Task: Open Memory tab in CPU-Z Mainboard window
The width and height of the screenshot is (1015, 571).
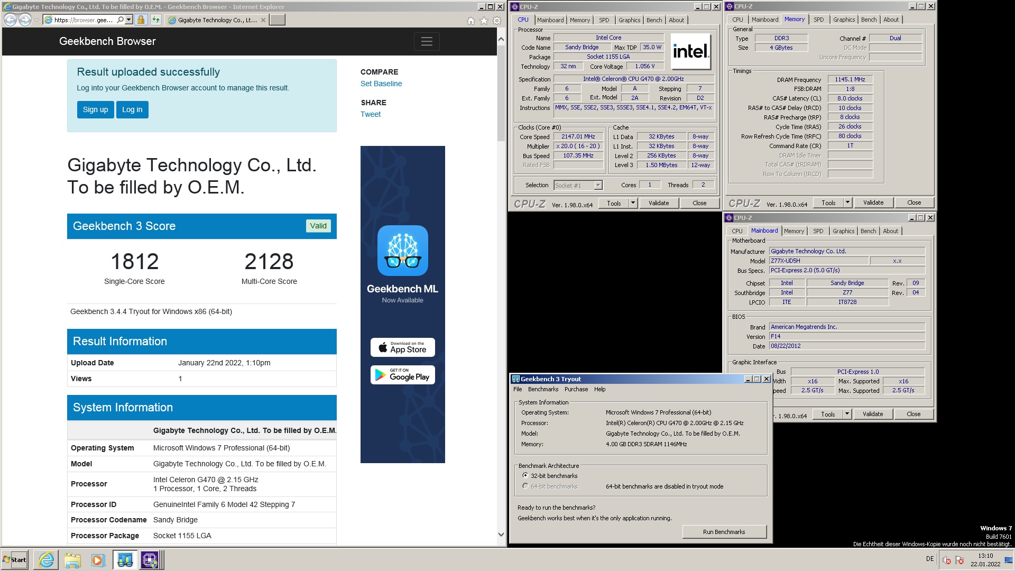Action: pyautogui.click(x=793, y=231)
